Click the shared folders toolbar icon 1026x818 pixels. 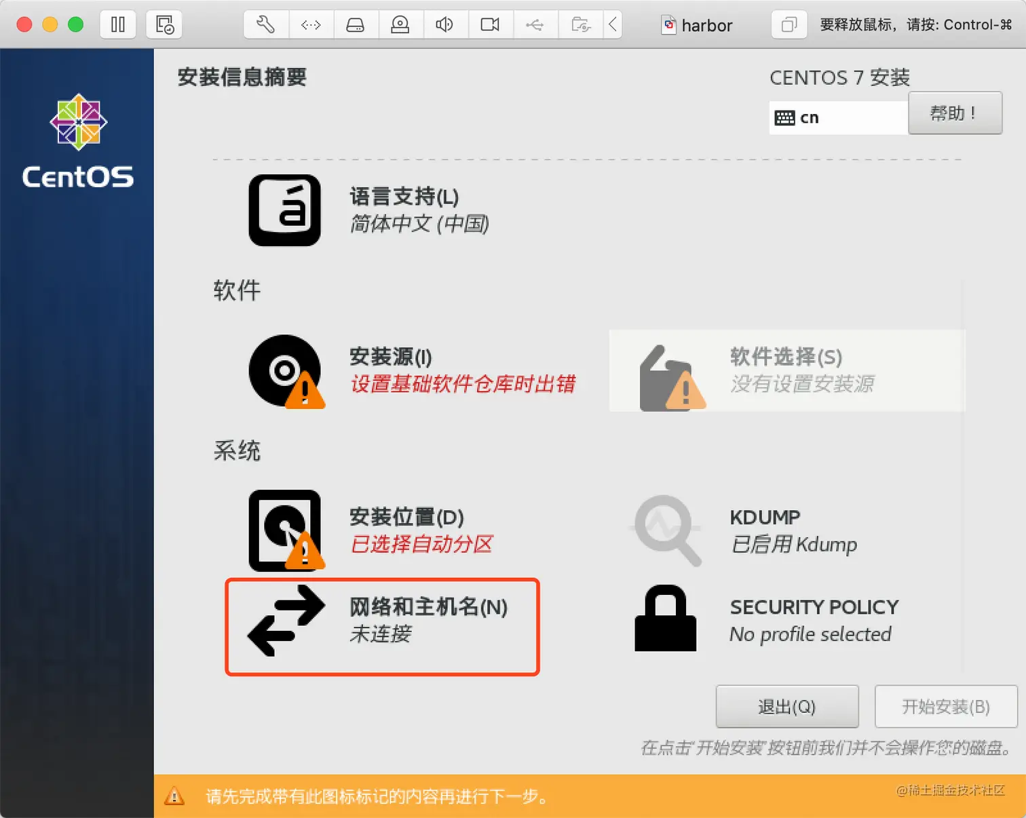click(580, 25)
